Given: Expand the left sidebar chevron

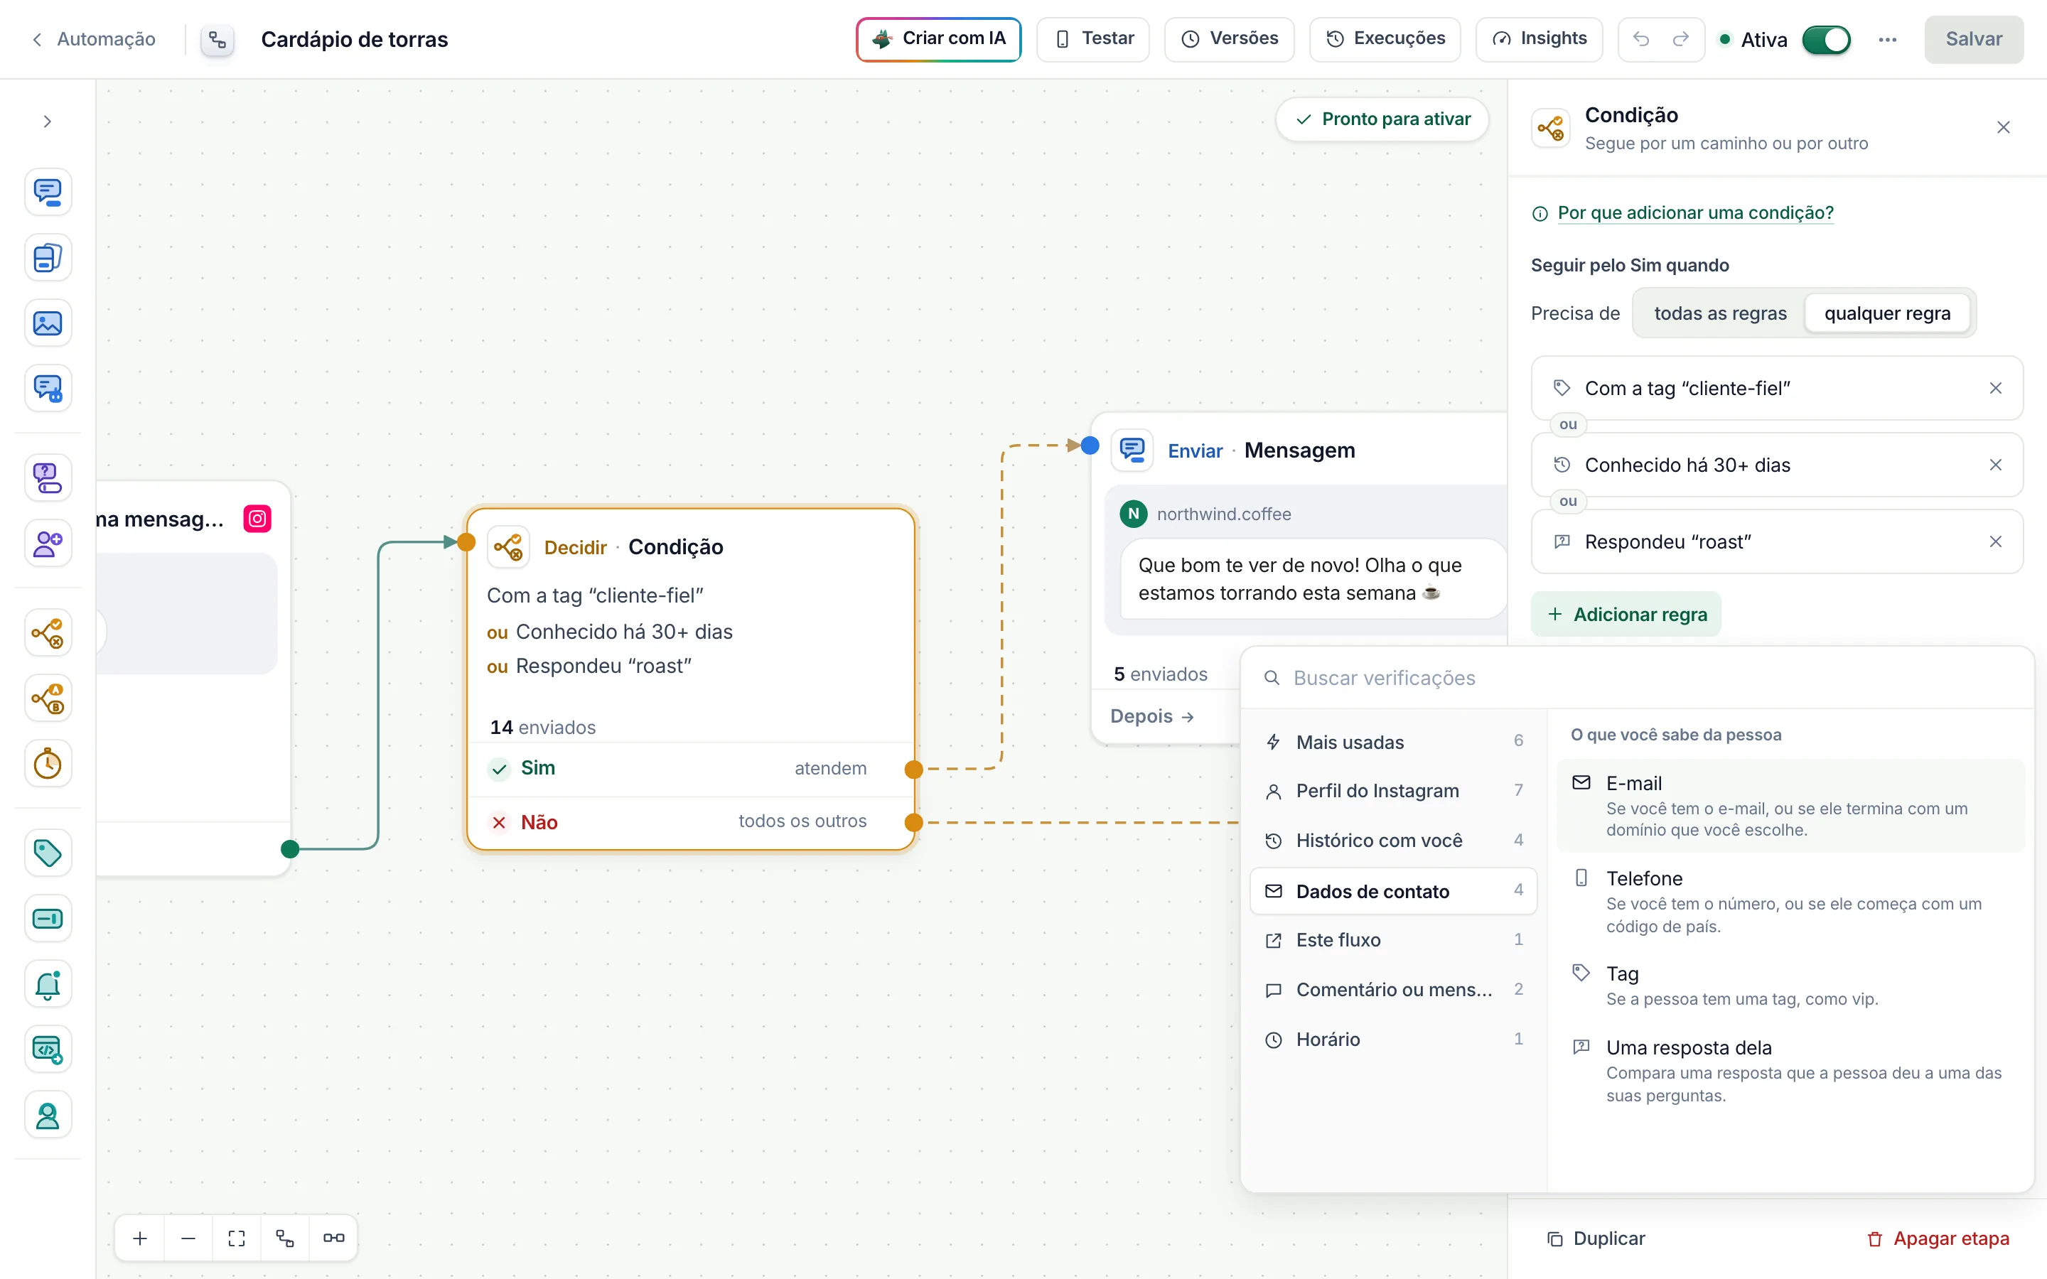Looking at the screenshot, I should 48,122.
